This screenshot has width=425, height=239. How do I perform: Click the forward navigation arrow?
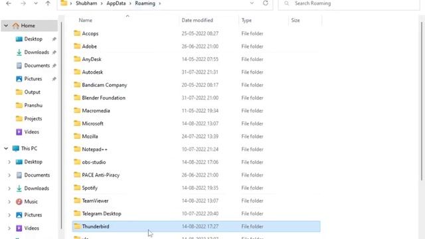click(23, 3)
